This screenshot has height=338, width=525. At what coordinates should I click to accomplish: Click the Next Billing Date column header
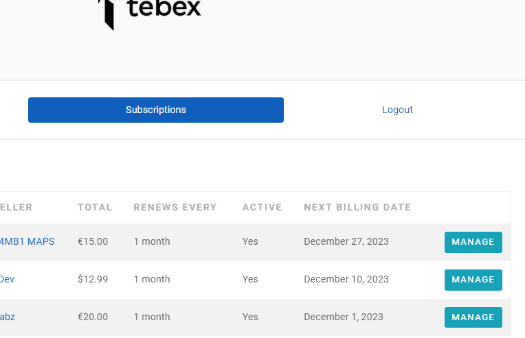[357, 208]
